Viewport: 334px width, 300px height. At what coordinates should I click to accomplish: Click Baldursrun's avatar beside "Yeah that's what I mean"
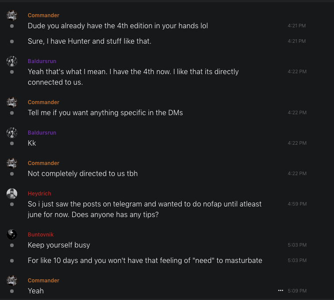[12, 61]
